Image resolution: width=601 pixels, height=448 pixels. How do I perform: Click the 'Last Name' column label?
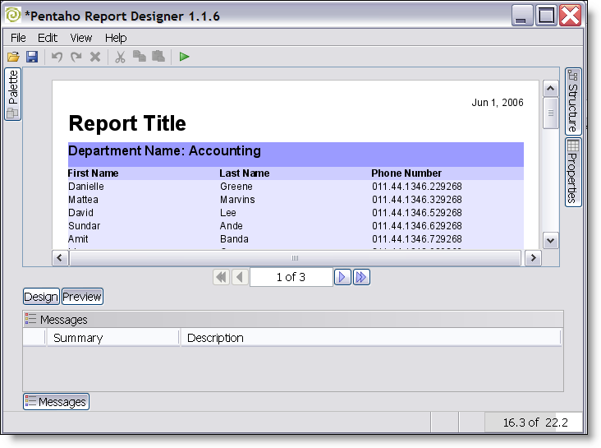245,173
